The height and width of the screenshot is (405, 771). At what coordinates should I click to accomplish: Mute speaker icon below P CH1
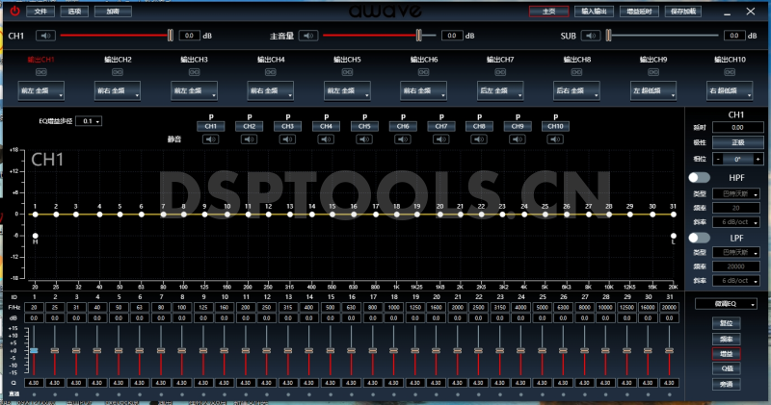211,139
